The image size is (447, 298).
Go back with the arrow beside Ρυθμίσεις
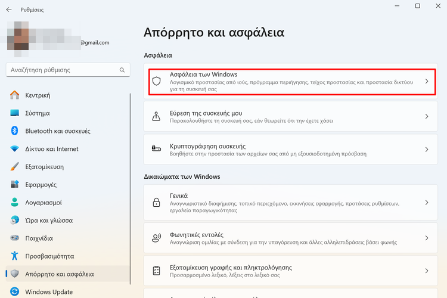pyautogui.click(x=9, y=10)
